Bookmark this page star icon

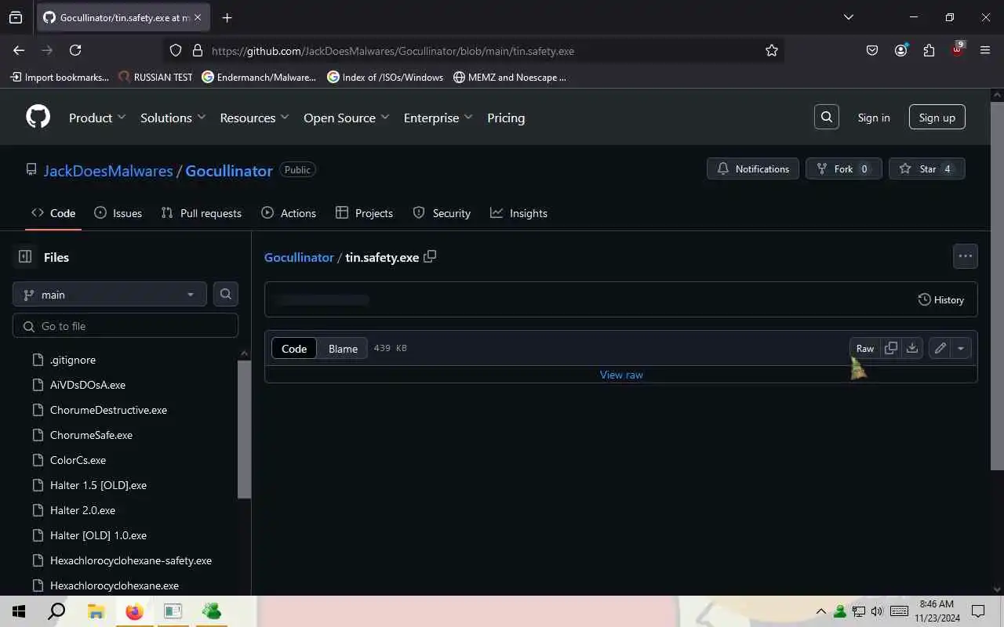click(x=772, y=50)
